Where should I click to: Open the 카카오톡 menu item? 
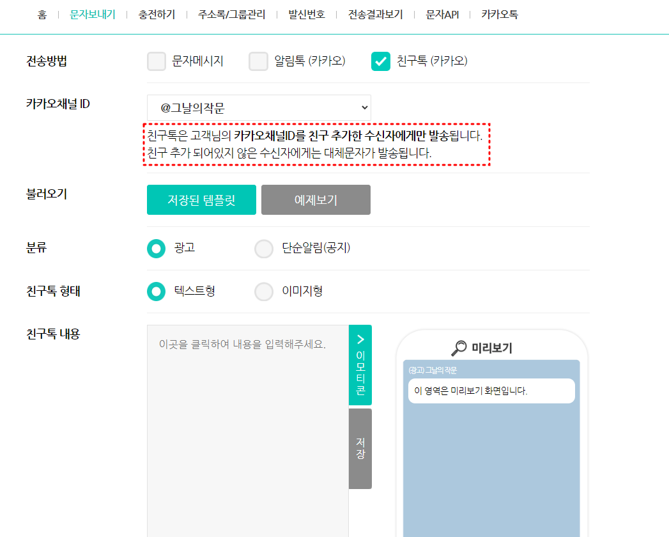click(500, 15)
